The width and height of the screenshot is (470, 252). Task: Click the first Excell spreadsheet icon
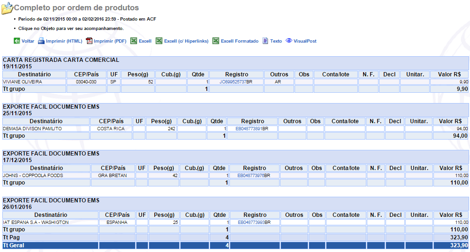click(x=134, y=41)
